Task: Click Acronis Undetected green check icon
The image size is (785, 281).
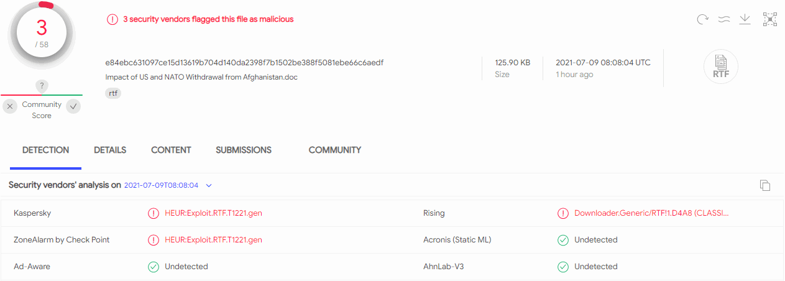Action: pyautogui.click(x=563, y=240)
